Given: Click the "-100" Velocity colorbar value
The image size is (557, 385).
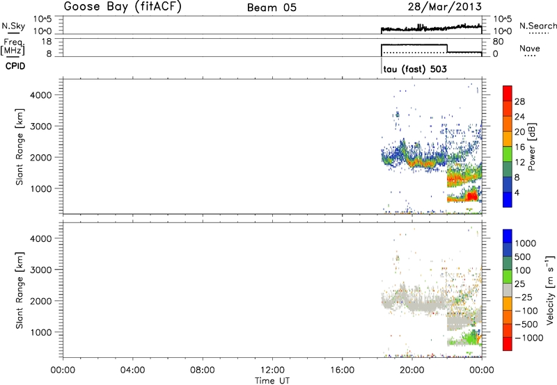Looking at the screenshot, I should coord(526,311).
